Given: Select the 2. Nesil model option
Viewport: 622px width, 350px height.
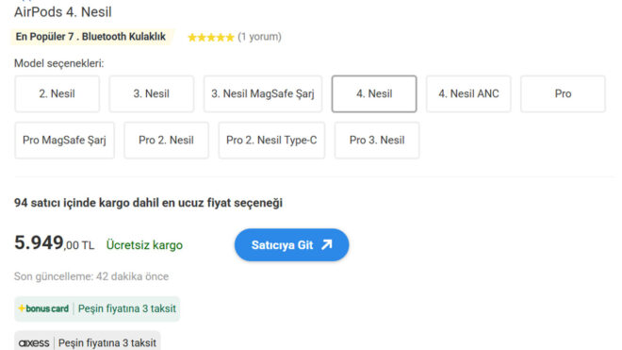Looking at the screenshot, I should [57, 93].
